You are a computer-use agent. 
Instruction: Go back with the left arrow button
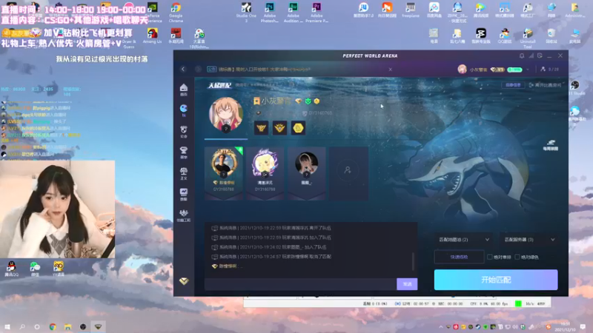coord(183,69)
